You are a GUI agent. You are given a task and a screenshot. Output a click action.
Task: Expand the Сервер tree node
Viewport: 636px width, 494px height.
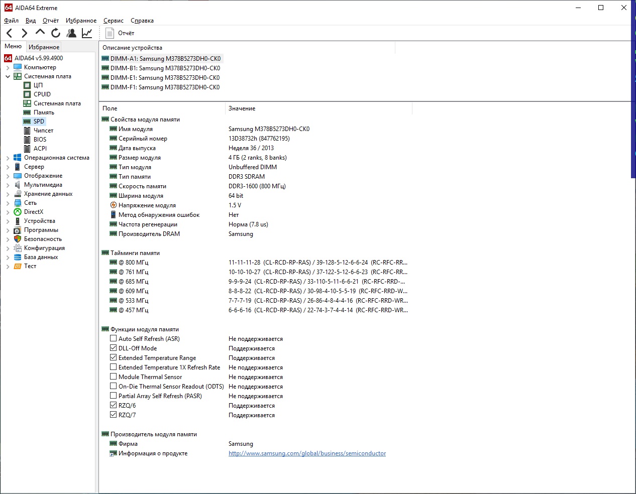[8, 167]
